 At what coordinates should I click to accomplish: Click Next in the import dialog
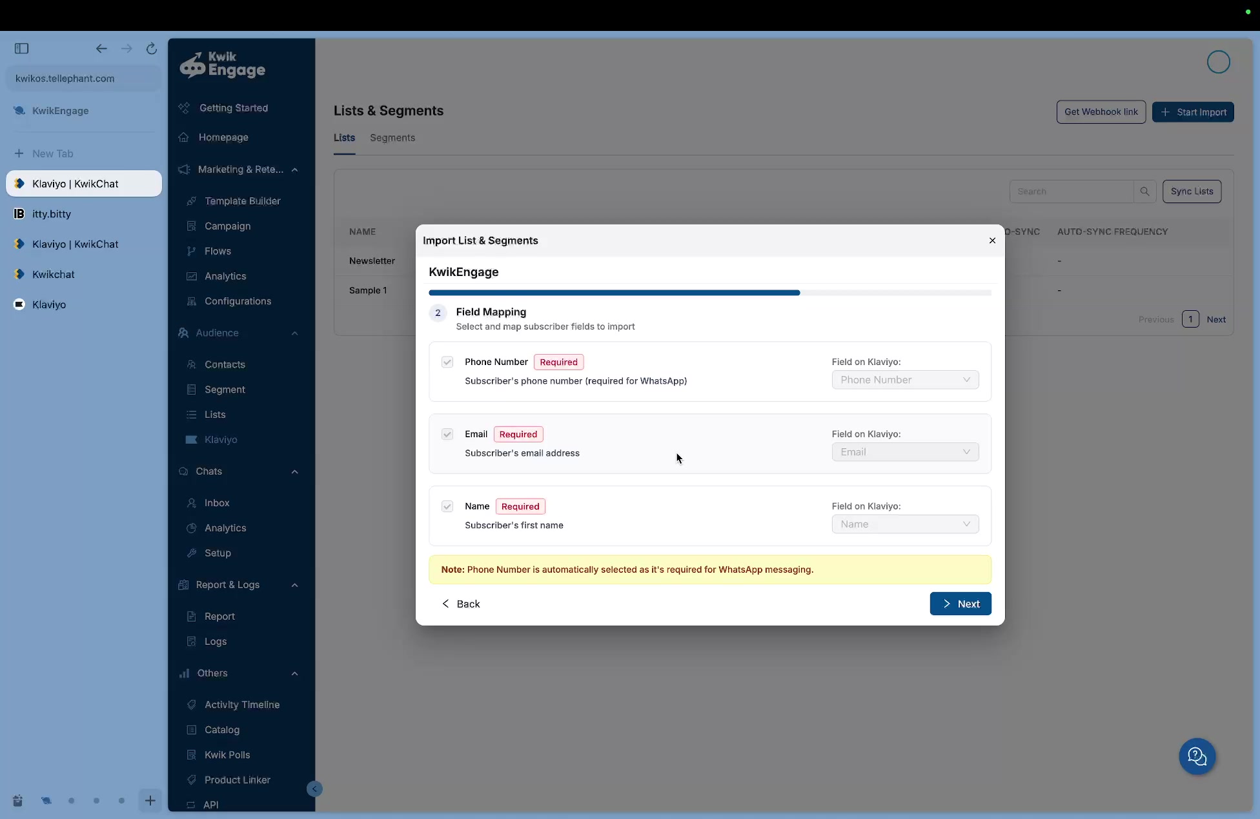click(x=960, y=604)
